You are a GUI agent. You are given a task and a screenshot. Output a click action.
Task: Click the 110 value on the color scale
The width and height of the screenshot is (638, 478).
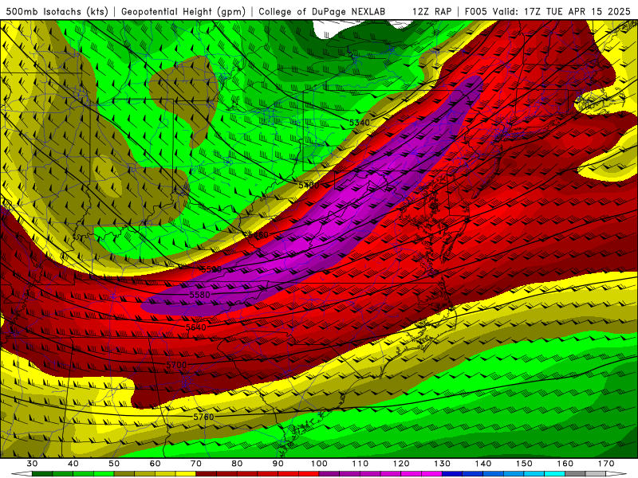(360, 464)
